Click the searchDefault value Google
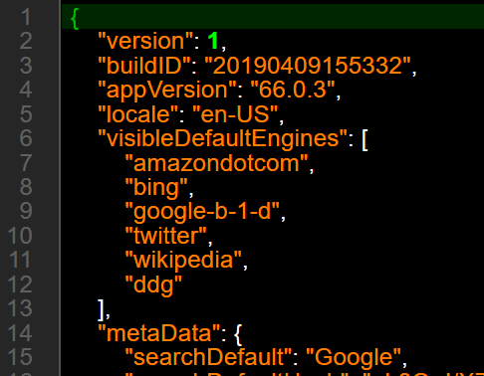 354,358
